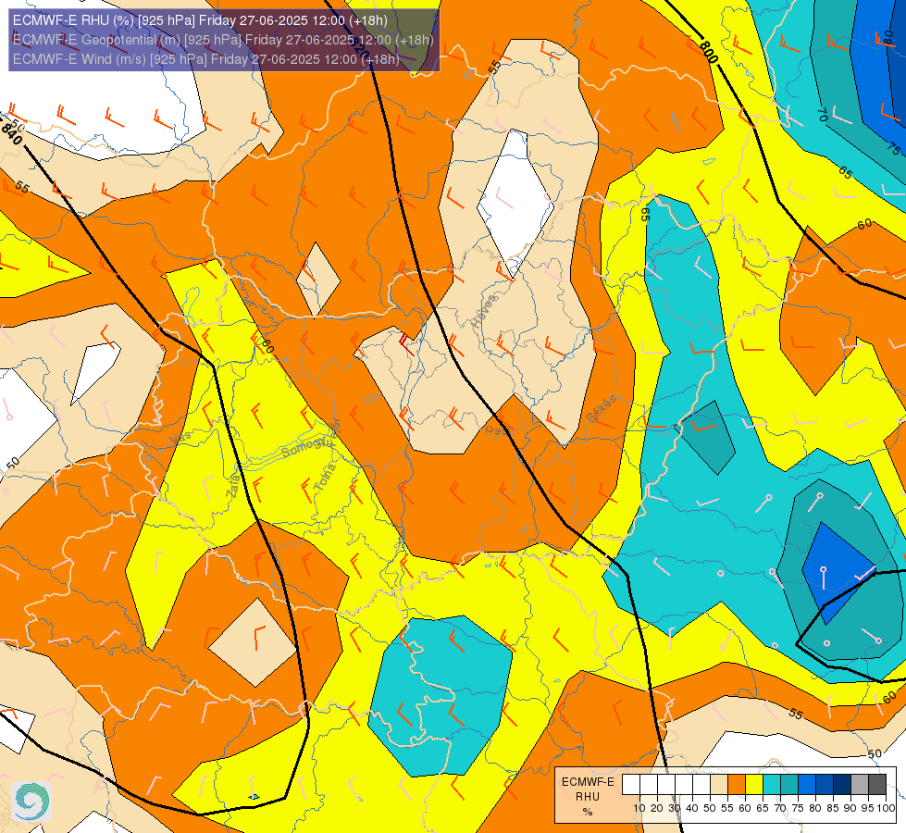This screenshot has height=833, width=906.
Task: Pick the light grey 90-95 legend swatch
Action: pos(860,785)
